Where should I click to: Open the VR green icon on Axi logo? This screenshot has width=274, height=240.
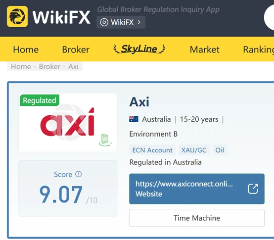pyautogui.click(x=105, y=140)
